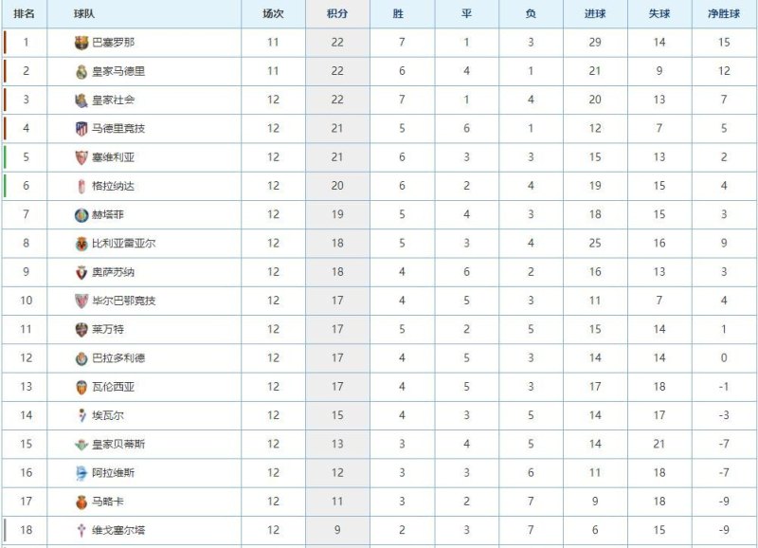Open team link 格拉纳达

tap(113, 186)
